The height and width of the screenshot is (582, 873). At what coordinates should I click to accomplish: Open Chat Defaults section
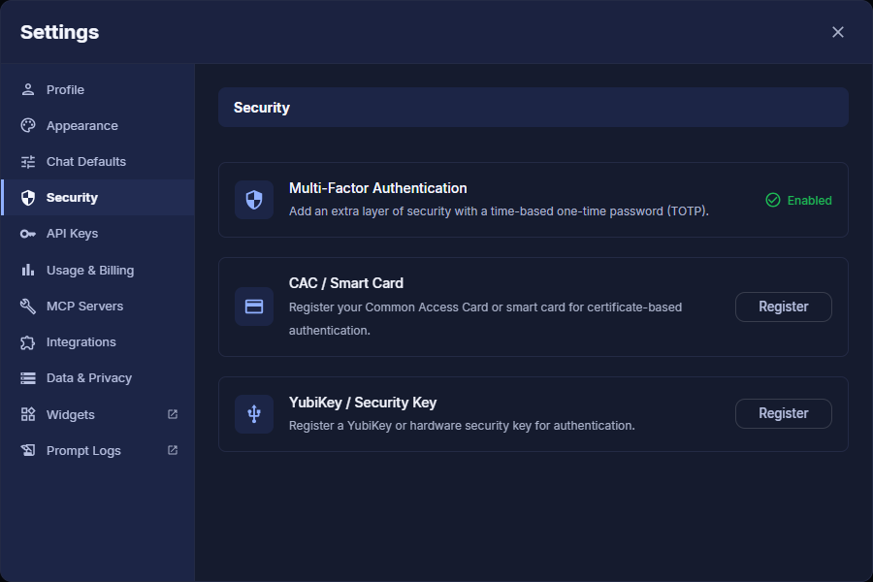[x=98, y=162]
